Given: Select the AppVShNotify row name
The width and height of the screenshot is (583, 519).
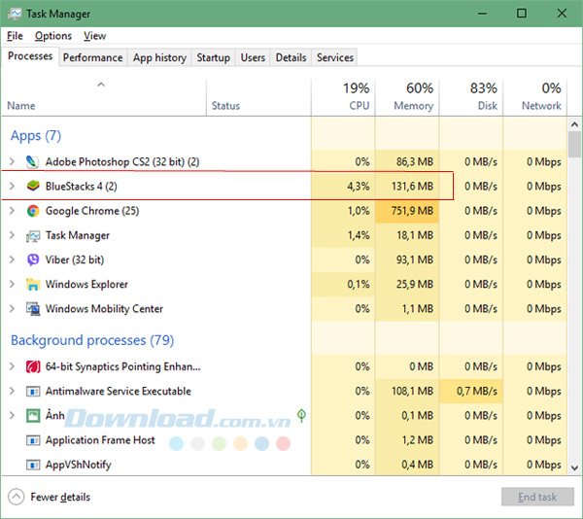Looking at the screenshot, I should 79,465.
